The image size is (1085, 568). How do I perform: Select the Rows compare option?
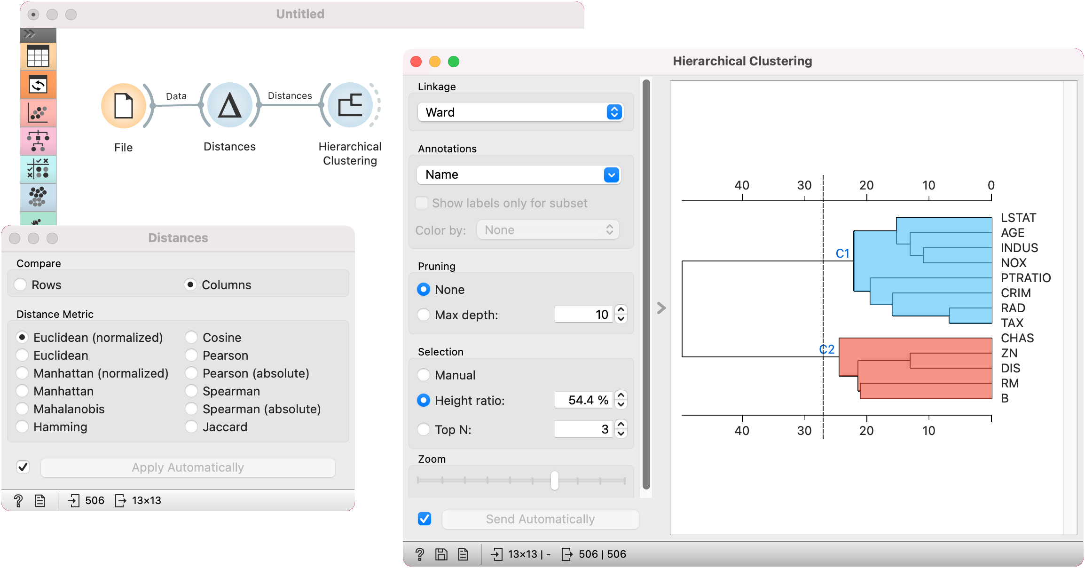pos(21,285)
